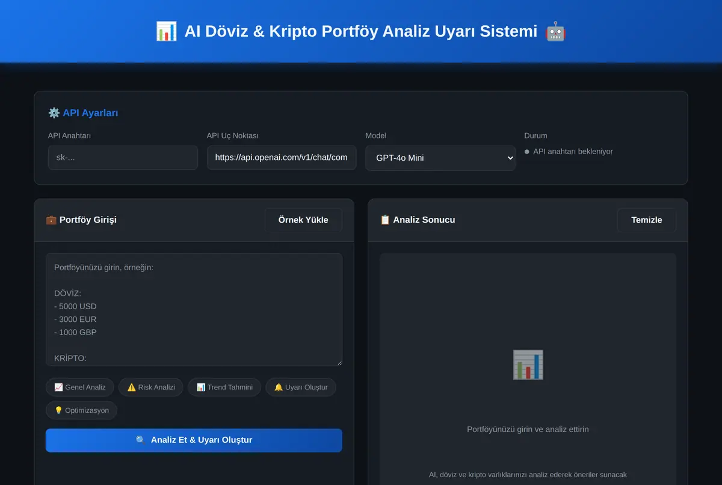Image resolution: width=722 pixels, height=485 pixels.
Task: Click the portfolio entry textarea
Action: click(x=194, y=309)
